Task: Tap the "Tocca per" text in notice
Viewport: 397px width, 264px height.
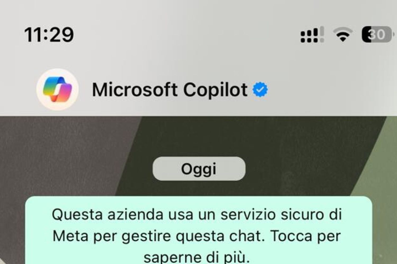Action: tap(306, 236)
